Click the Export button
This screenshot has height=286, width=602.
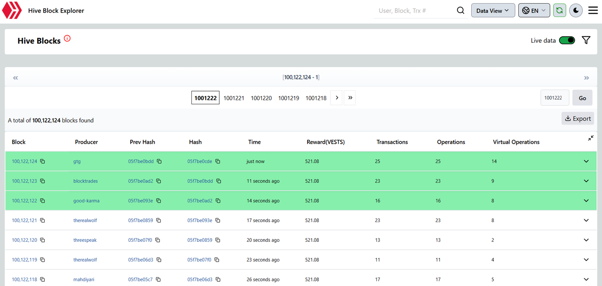pos(578,118)
